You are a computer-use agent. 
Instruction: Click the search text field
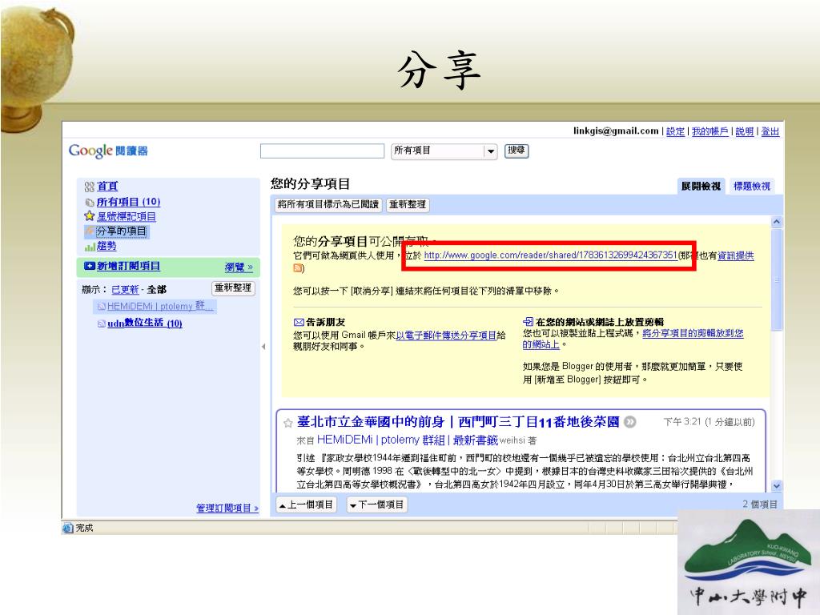point(322,151)
